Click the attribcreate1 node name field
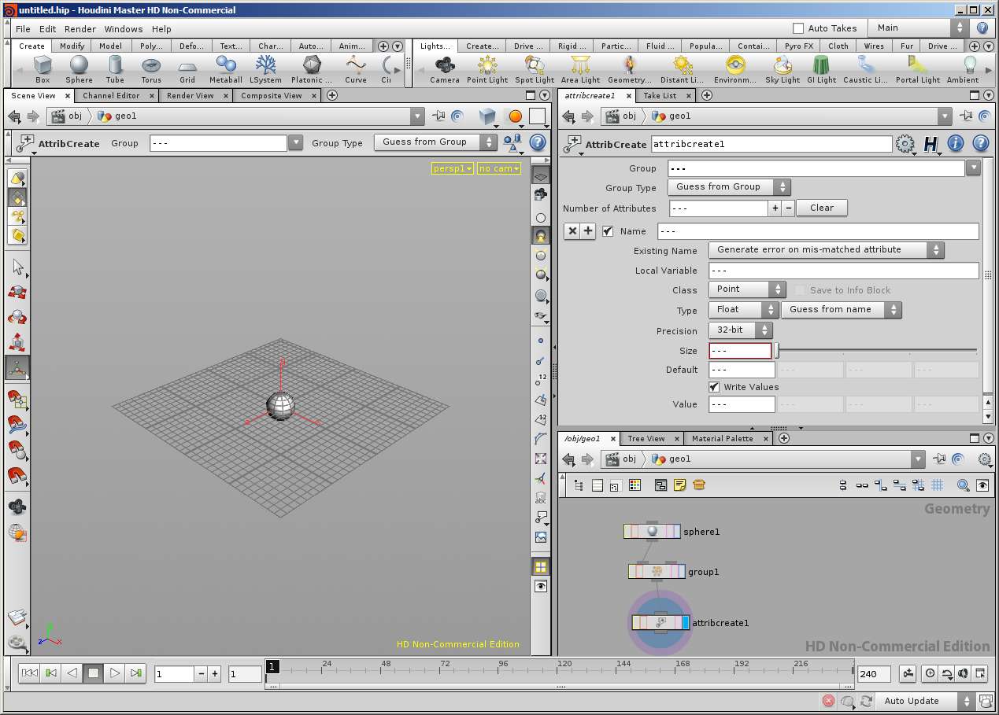 (x=771, y=145)
